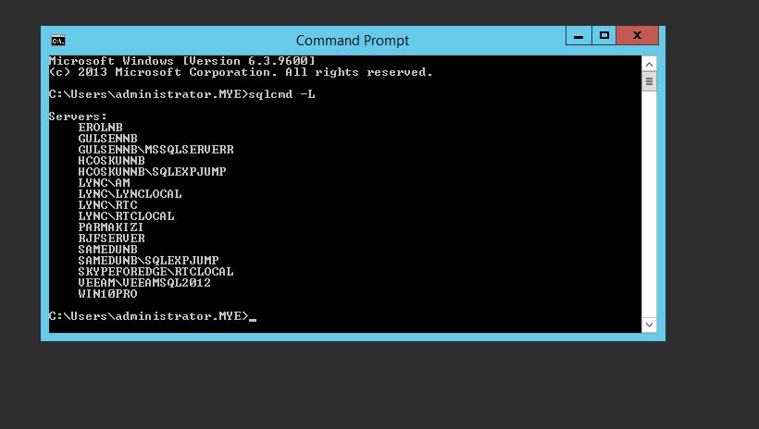
Task: Click the scrollbar down arrow
Action: pyautogui.click(x=649, y=325)
